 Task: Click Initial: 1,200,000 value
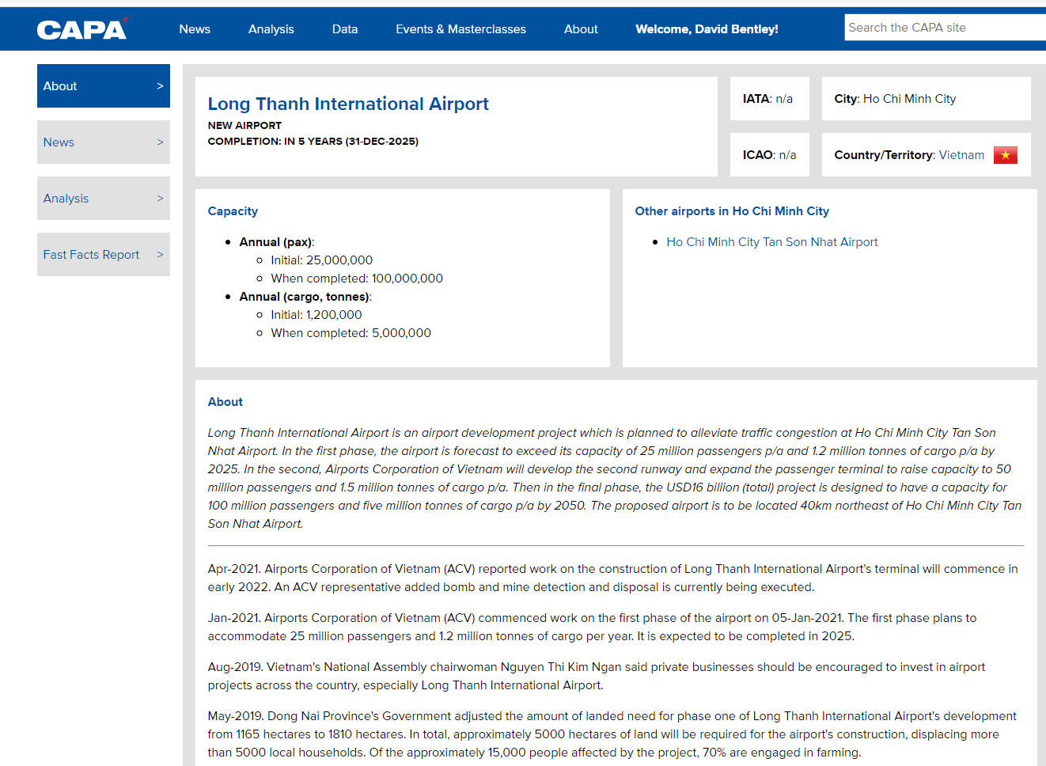(x=316, y=315)
